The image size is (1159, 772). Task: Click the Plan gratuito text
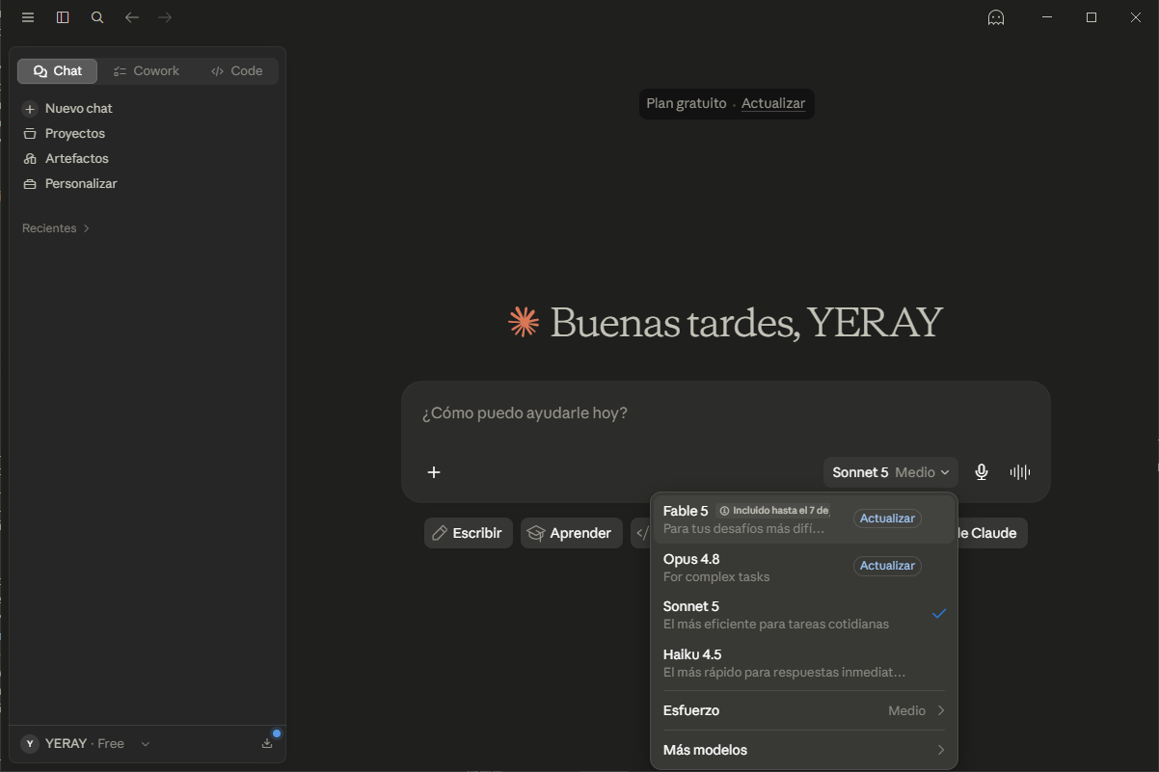pos(687,103)
